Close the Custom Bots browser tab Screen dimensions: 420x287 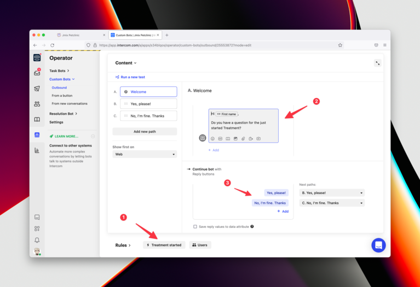click(158, 35)
